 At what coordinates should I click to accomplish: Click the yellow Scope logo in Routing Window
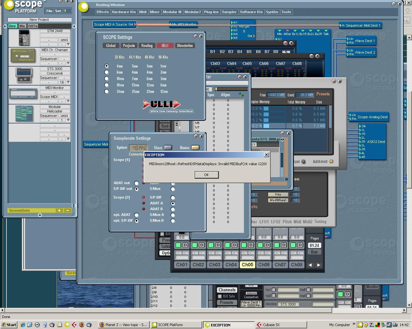click(x=84, y=7)
